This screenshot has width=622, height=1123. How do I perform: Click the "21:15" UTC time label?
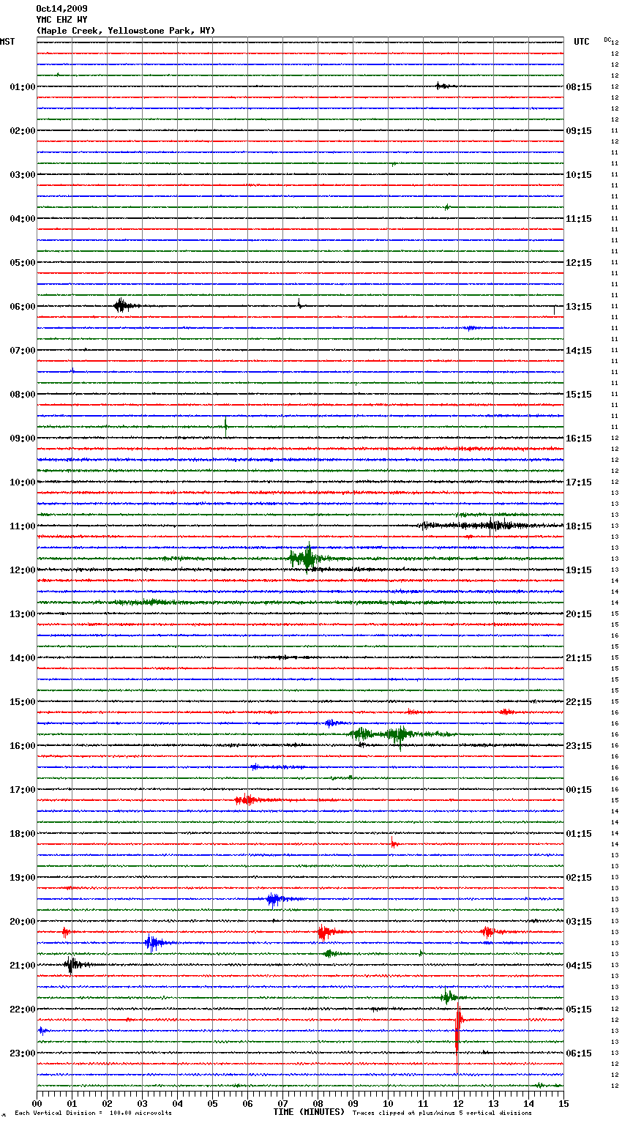click(x=579, y=658)
